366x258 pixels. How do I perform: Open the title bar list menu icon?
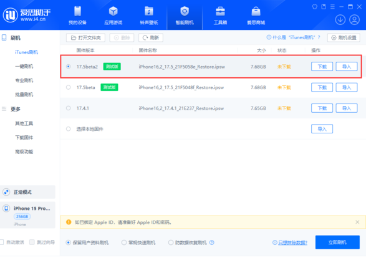[332, 7]
